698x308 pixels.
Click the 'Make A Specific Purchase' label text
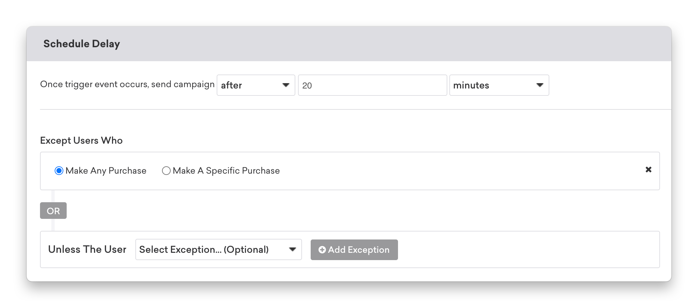(226, 171)
